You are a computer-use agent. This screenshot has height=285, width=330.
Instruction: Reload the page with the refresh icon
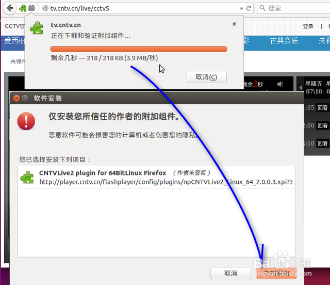pos(249,8)
